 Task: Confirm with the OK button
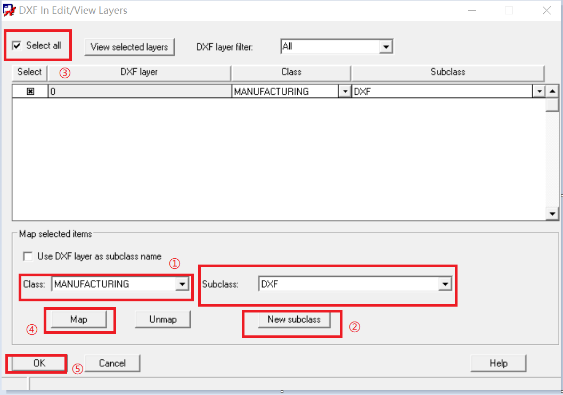coord(39,364)
